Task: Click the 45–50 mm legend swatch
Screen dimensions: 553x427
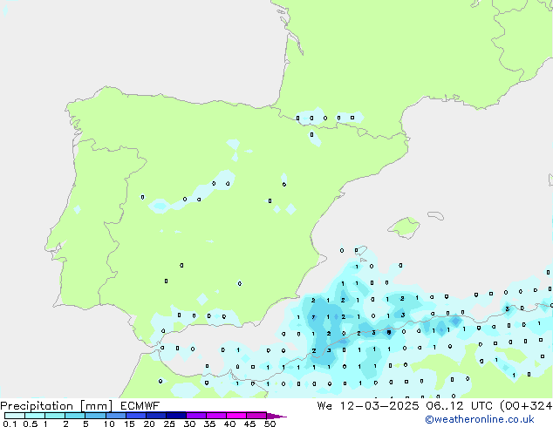Action: pos(256,416)
